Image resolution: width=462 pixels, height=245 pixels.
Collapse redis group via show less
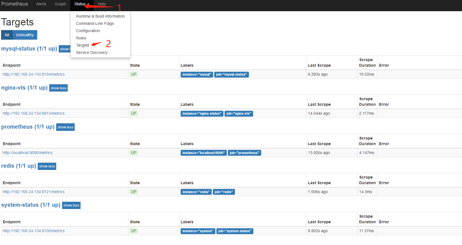47,166
